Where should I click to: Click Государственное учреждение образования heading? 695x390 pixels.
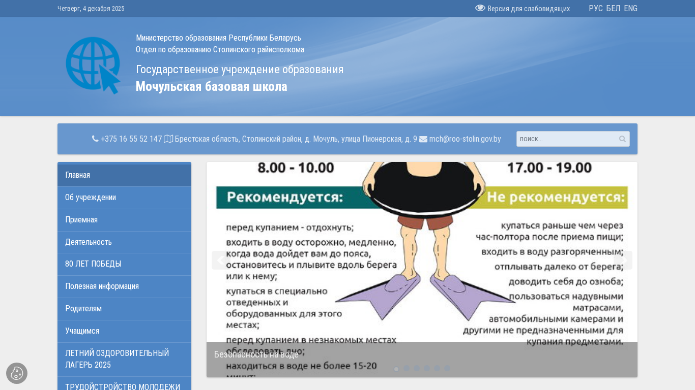pyautogui.click(x=240, y=70)
